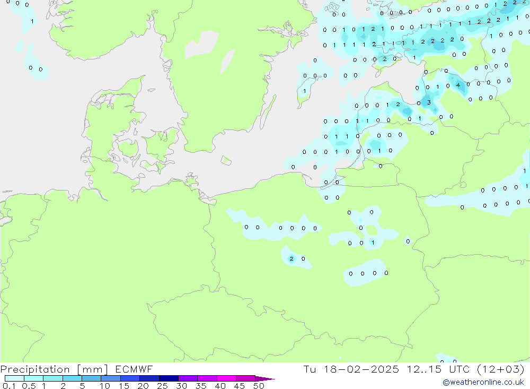The image size is (530, 389).
Task: Choose the magenta 40–45 mm legend swatch
Action: click(226, 378)
